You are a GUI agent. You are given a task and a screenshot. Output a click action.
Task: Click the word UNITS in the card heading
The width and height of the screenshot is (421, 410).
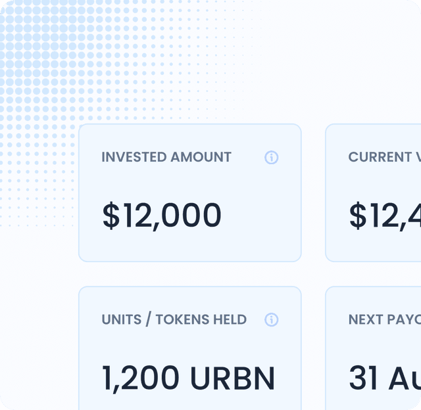pos(120,320)
